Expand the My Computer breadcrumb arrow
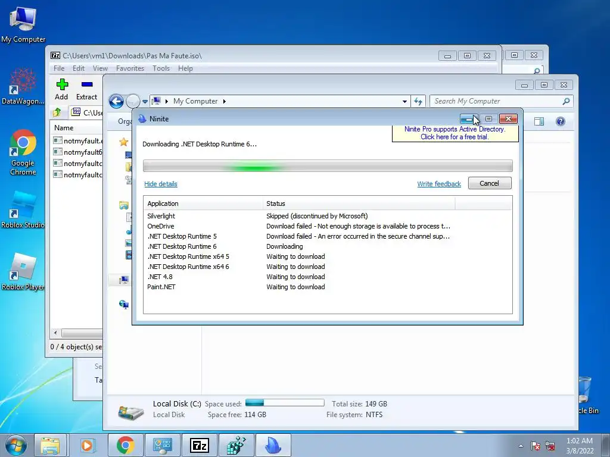Image resolution: width=610 pixels, height=457 pixels. pyautogui.click(x=225, y=101)
